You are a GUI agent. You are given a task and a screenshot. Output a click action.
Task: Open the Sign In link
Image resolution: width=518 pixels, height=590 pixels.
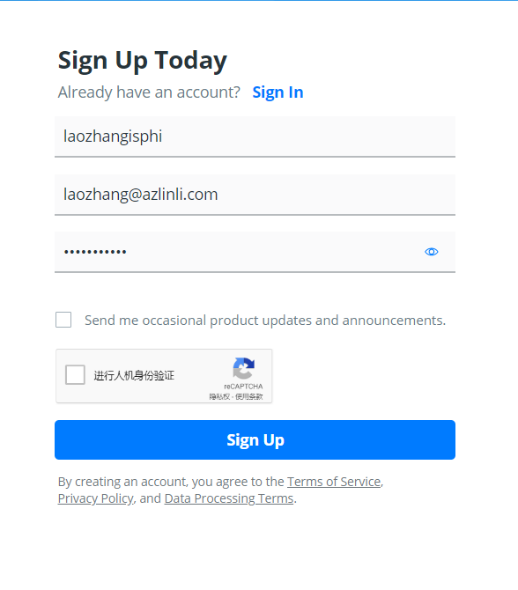click(277, 92)
